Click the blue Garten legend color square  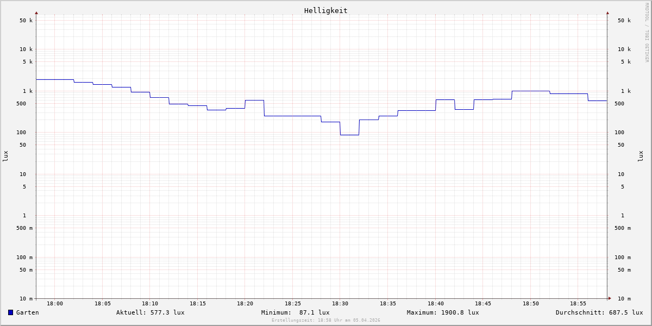click(10, 312)
